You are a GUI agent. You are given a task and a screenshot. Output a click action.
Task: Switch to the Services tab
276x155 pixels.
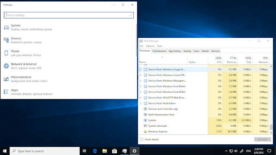(x=216, y=51)
